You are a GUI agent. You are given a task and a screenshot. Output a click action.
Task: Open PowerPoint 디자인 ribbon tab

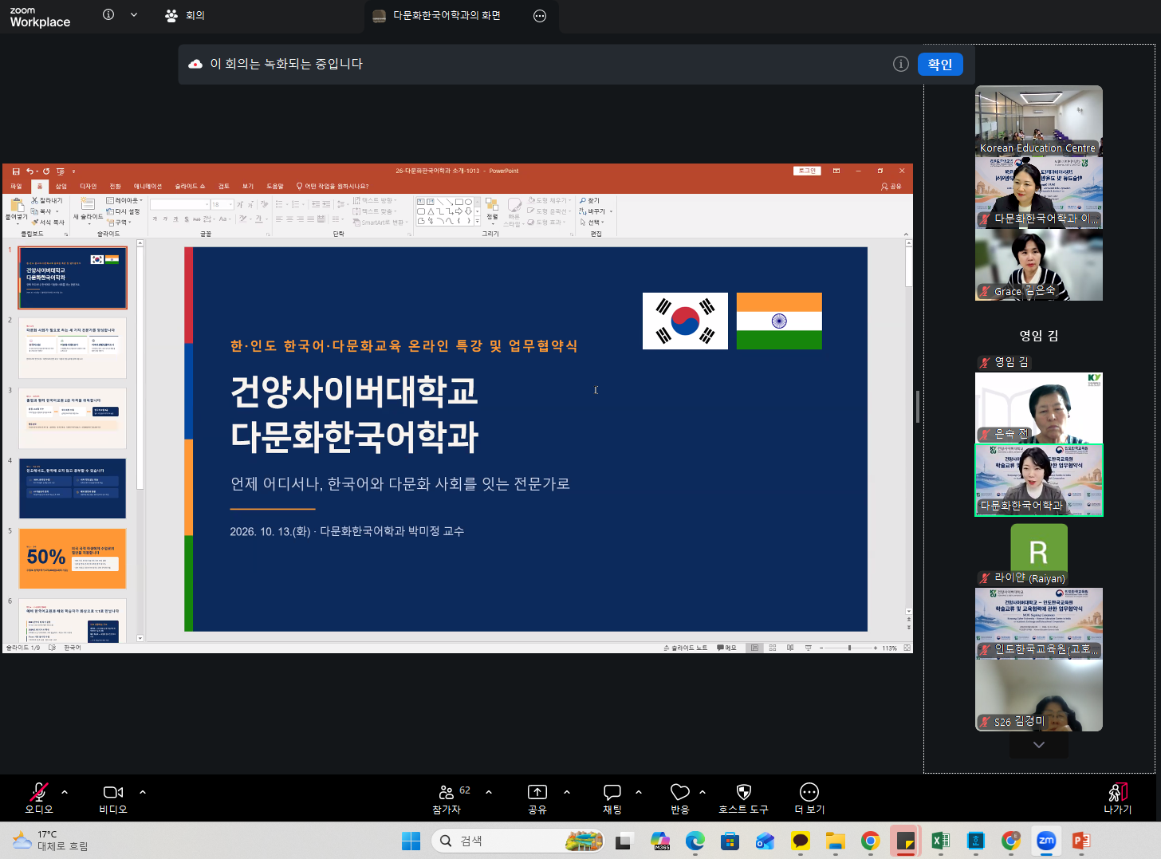tap(89, 187)
